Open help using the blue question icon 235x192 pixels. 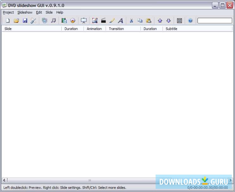190,21
